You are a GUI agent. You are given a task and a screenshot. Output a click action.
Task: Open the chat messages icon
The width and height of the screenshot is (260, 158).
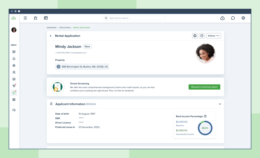233,18
